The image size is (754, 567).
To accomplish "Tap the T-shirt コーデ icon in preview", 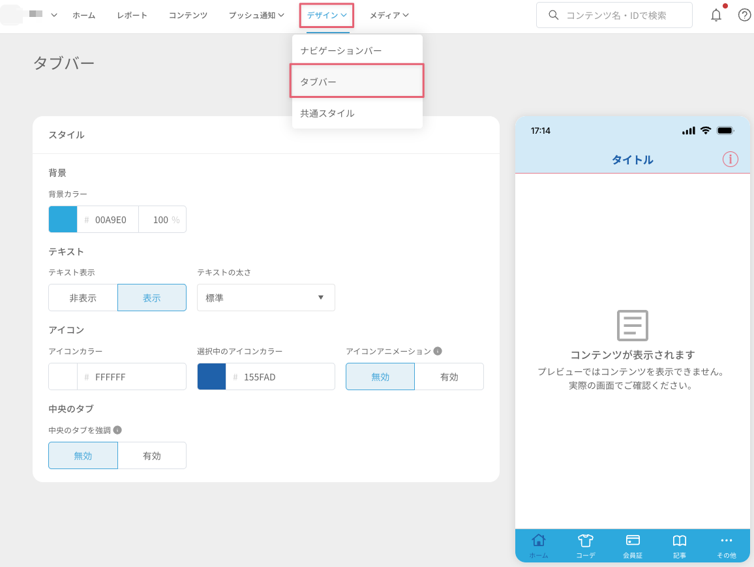I will (x=585, y=540).
